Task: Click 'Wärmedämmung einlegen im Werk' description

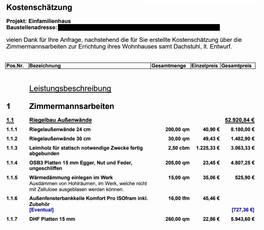Action: [71, 177]
